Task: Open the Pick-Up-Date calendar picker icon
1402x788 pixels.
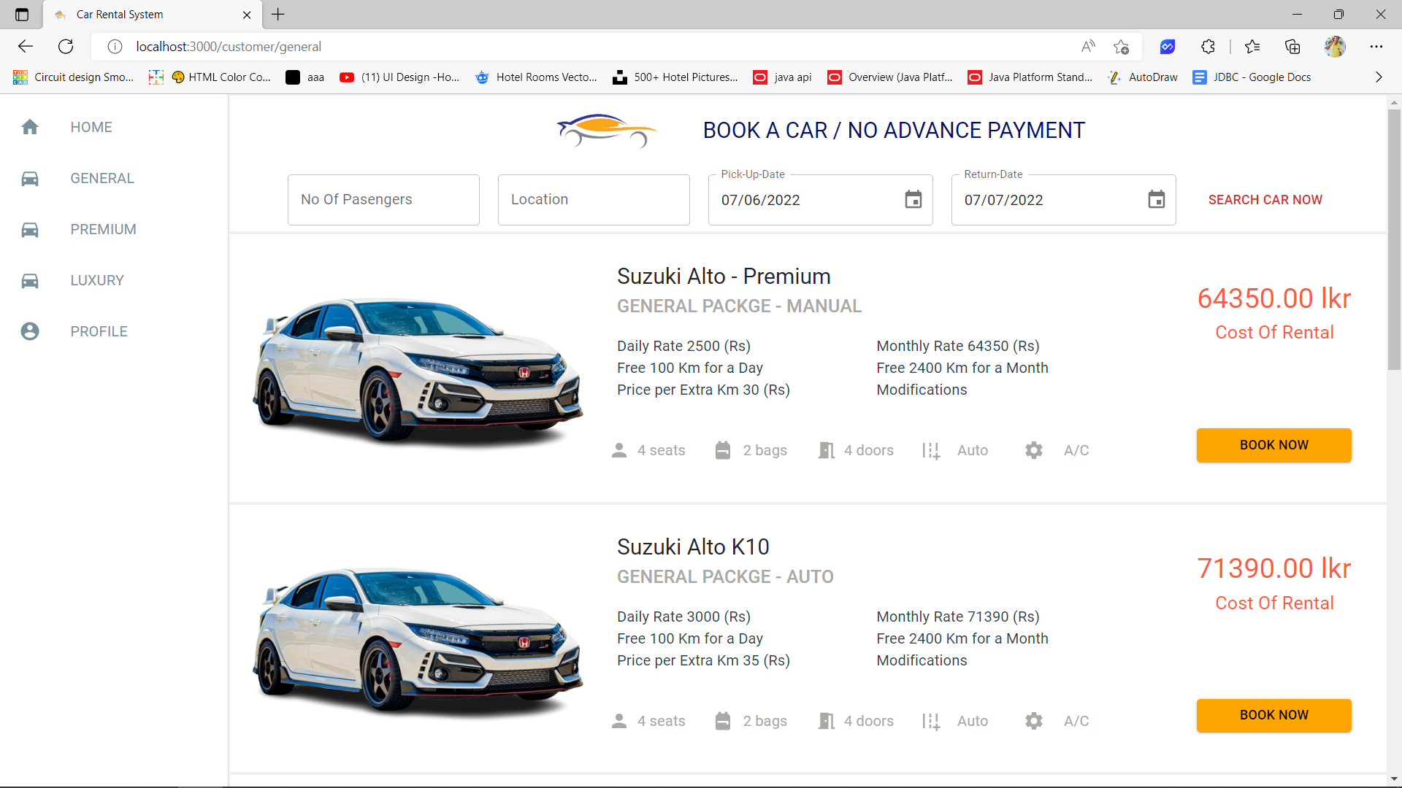Action: (x=913, y=199)
